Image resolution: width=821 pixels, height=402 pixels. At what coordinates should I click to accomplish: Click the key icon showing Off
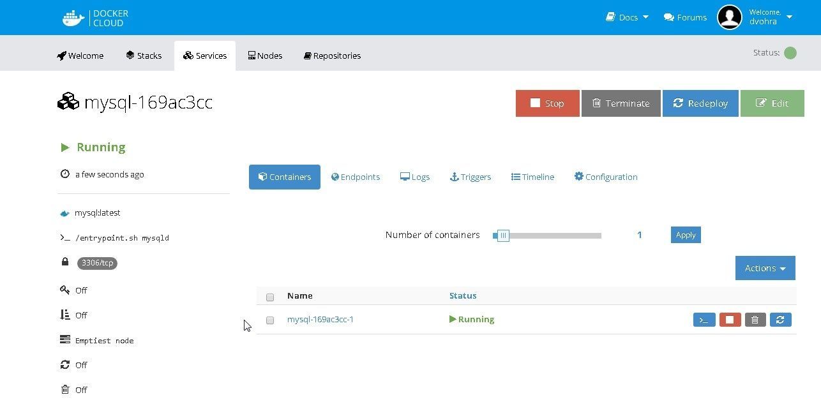(64, 290)
